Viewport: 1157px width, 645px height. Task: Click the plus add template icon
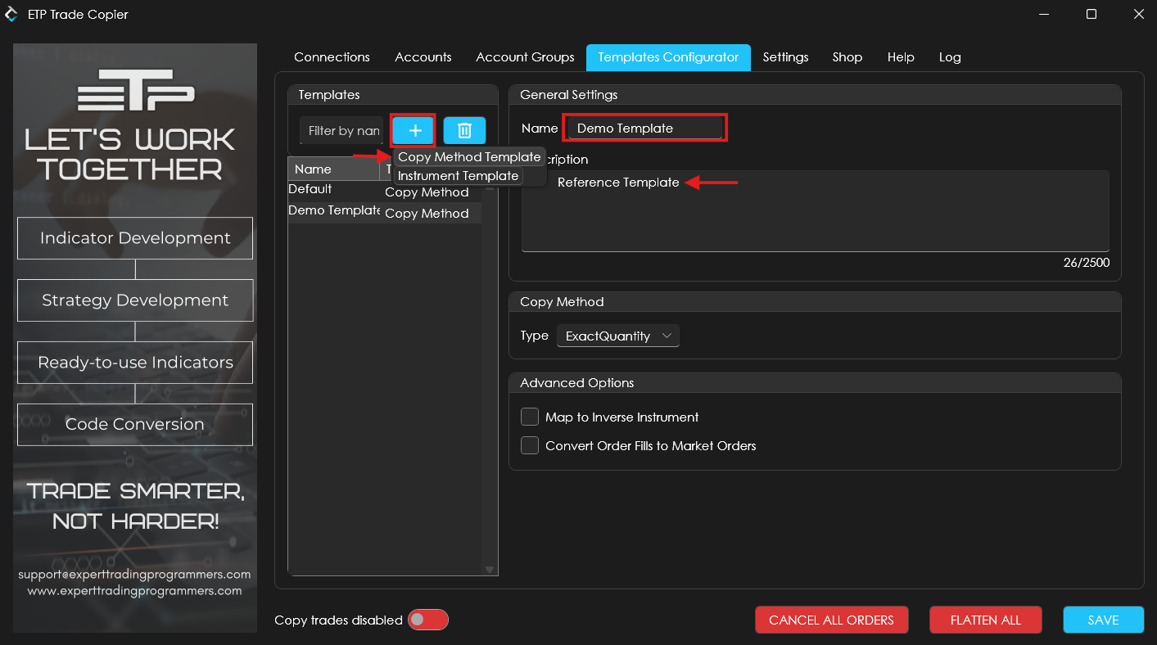click(414, 130)
